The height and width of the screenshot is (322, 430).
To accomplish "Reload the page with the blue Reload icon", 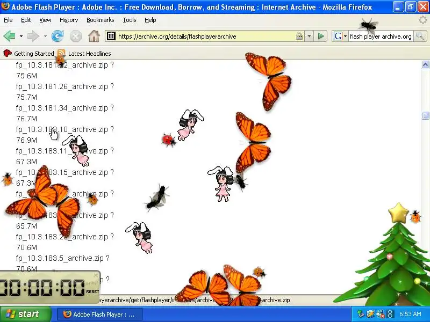I will 58,36.
